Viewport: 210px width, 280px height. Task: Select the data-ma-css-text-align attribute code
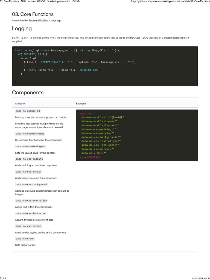(x=31, y=201)
